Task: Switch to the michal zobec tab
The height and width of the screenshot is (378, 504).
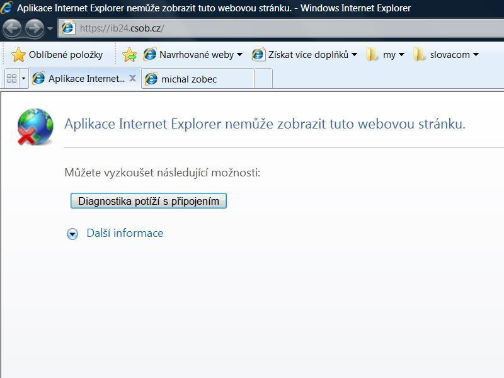Action: click(x=198, y=79)
